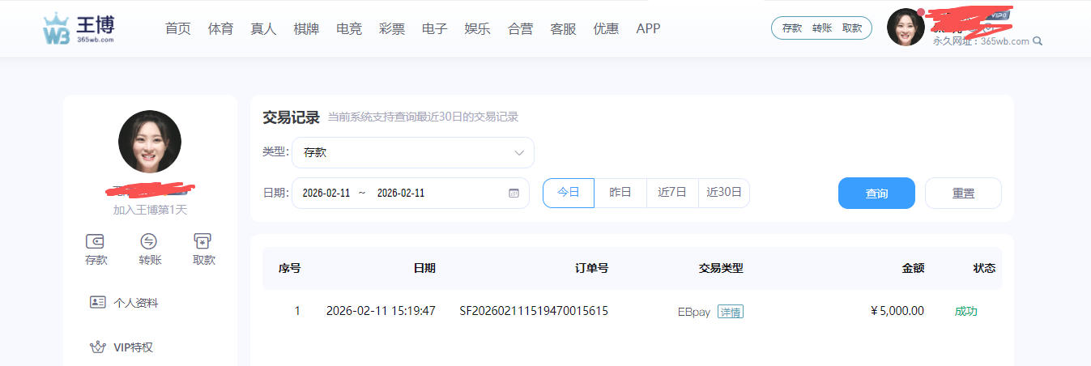The width and height of the screenshot is (1091, 366).
Task: Click the 转账 transfer icon in sidebar
Action: coord(149,241)
